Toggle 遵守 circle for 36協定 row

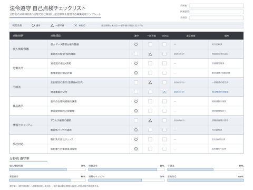pyautogui.click(x=136, y=63)
